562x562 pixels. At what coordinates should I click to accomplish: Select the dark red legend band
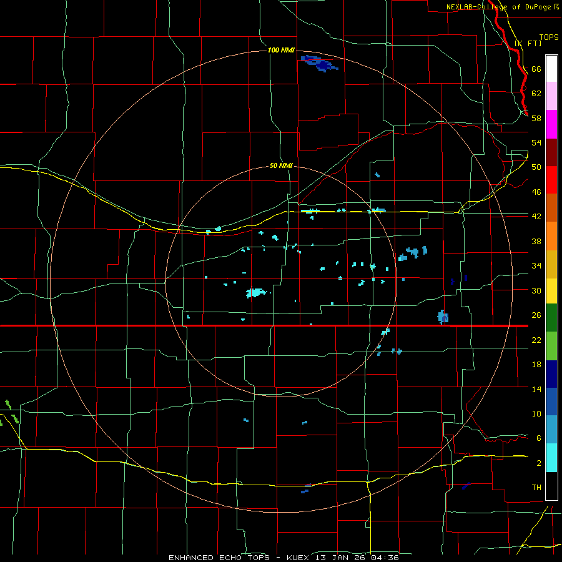[551, 152]
